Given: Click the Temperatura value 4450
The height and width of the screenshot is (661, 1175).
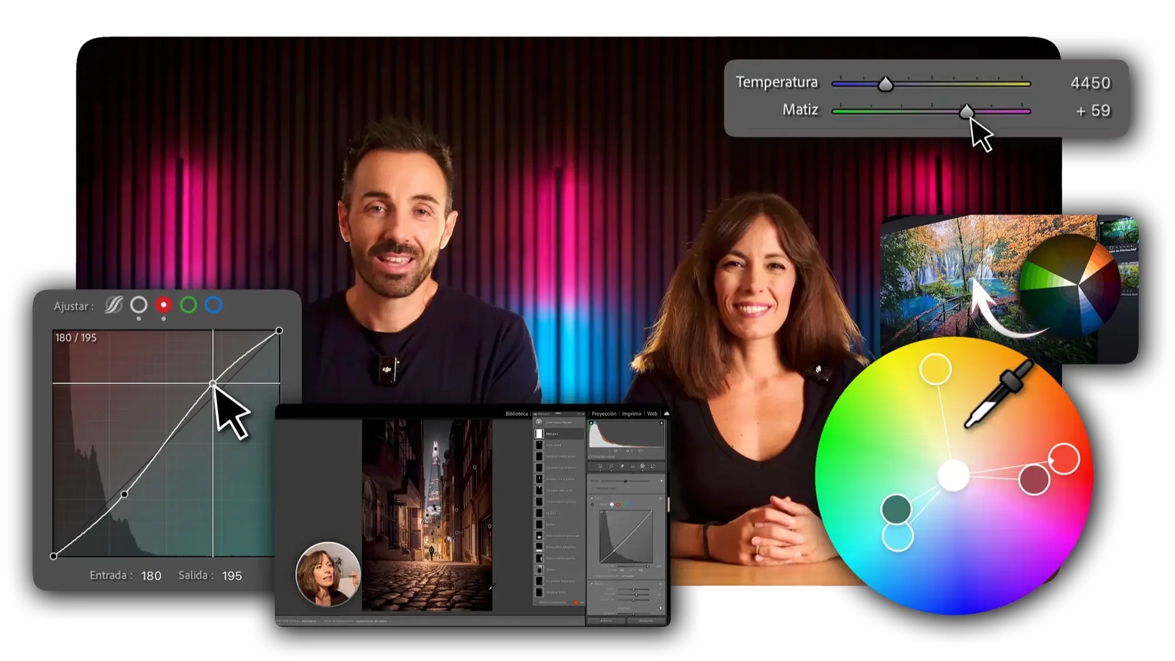Looking at the screenshot, I should (1090, 83).
